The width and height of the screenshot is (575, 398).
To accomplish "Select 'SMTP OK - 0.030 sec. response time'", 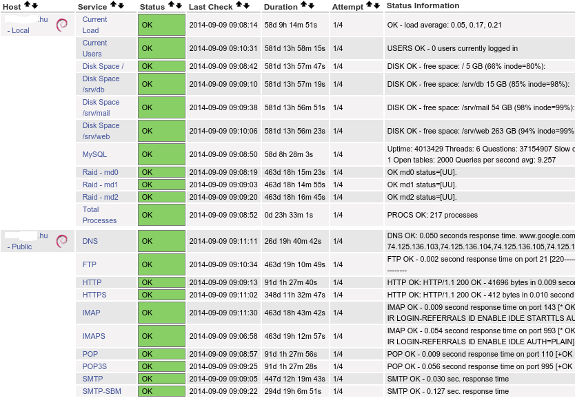I will coord(447,379).
